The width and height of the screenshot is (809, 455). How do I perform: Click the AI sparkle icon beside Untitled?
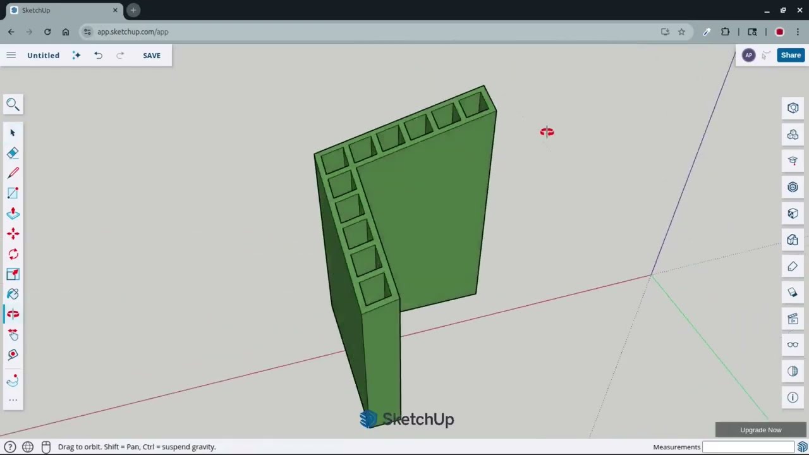tap(76, 55)
